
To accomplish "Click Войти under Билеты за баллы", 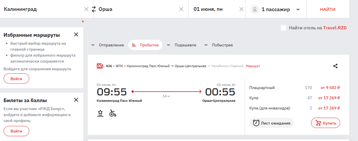I will point(16,131).
